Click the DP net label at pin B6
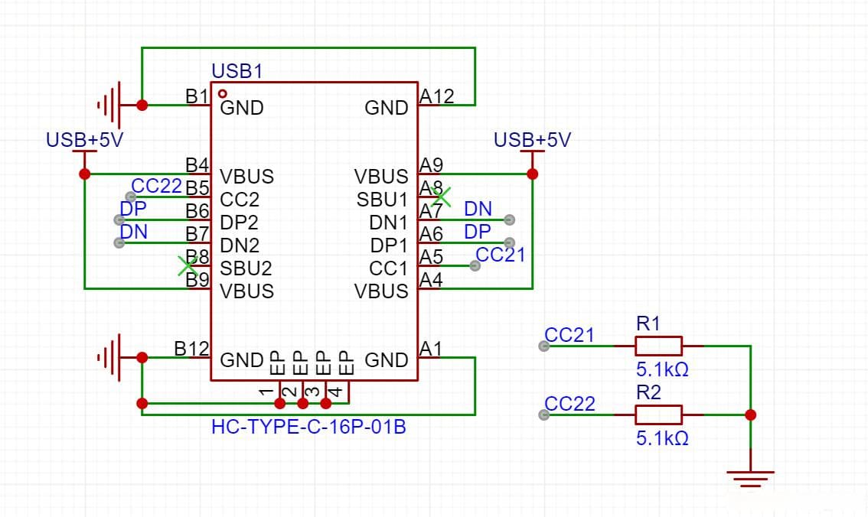The width and height of the screenshot is (868, 517). tap(133, 209)
